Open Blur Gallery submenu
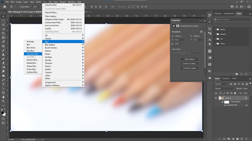The width and height of the screenshot is (252, 141). [63, 45]
